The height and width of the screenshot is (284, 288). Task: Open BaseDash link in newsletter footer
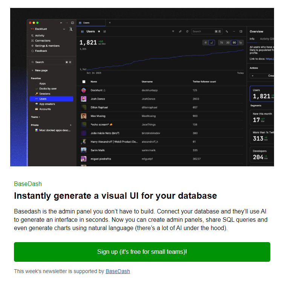pos(118,271)
